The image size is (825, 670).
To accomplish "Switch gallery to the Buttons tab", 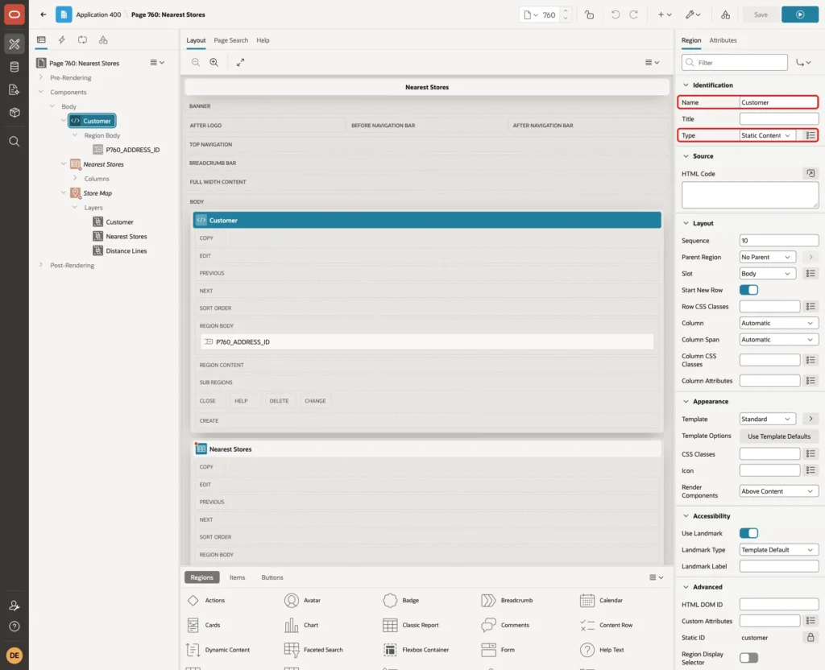I will [272, 577].
